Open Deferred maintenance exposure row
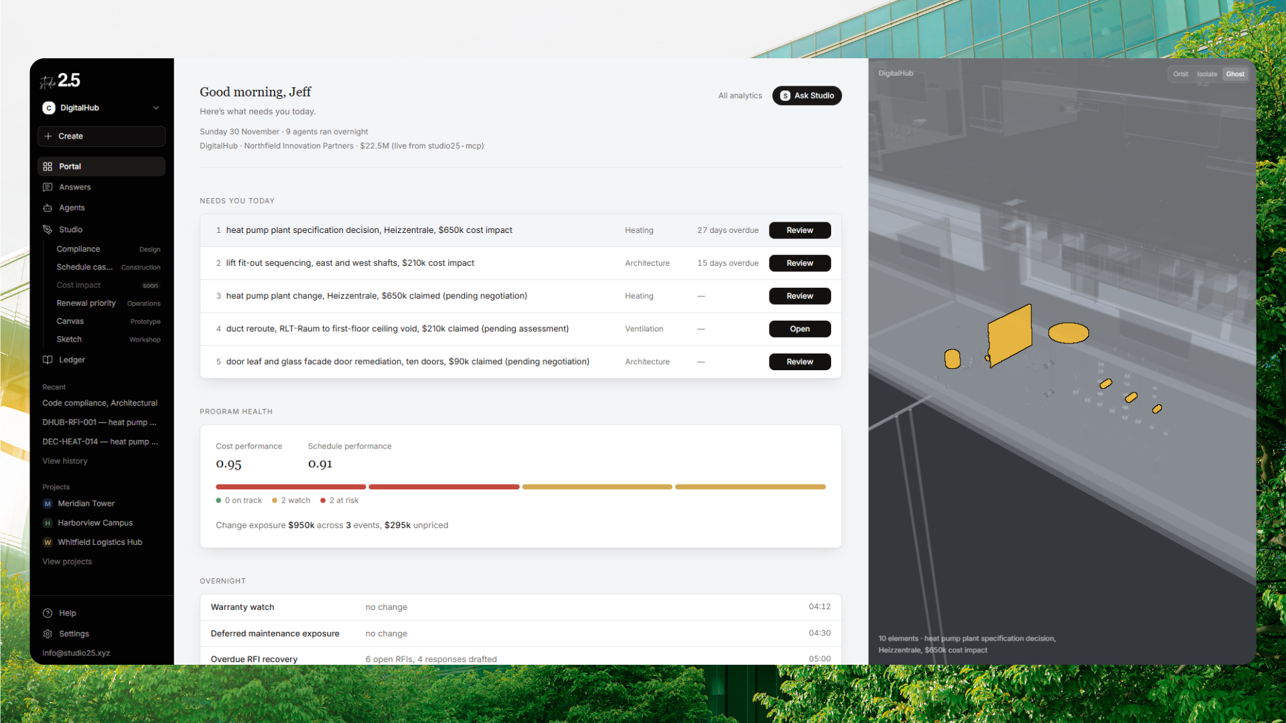1286x723 pixels. [520, 633]
